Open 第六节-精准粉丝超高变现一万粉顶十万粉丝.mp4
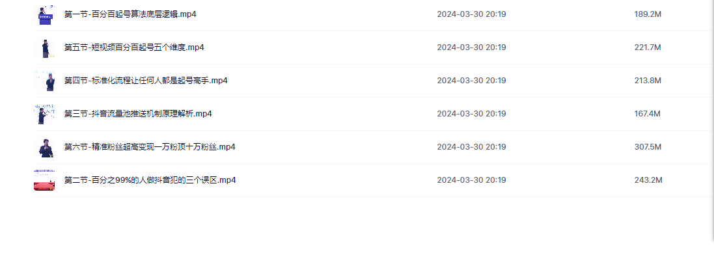The height and width of the screenshot is (255, 714). pyautogui.click(x=150, y=147)
